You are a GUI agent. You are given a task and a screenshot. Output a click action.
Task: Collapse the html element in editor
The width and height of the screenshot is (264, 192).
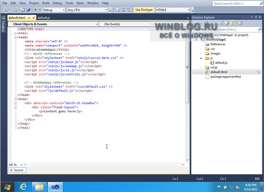15,33
